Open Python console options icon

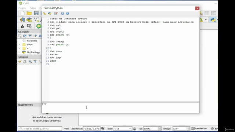point(62,13)
